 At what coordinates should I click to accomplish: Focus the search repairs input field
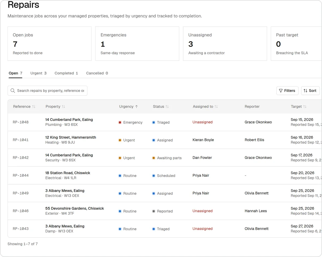click(47, 91)
